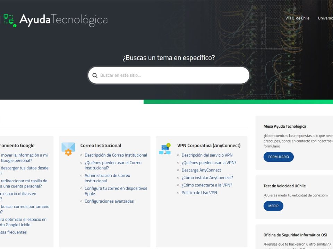Viewport: 333px width, 249px height.
Task: Open the VTI U. de Chile menu item
Action: 297,18
